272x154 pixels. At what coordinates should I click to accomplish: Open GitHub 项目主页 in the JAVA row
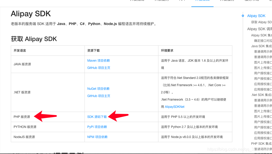point(99,68)
